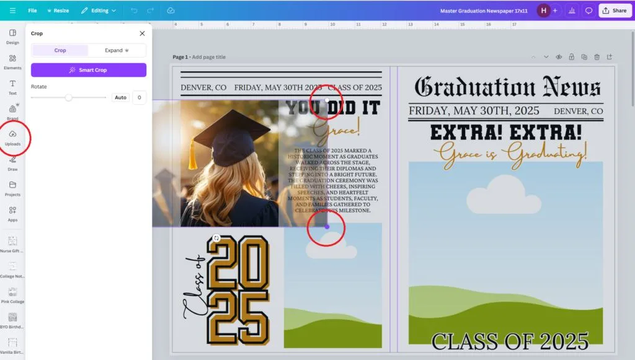Select the CLASS OF 2025 bottom caption
The image size is (635, 360).
point(510,341)
